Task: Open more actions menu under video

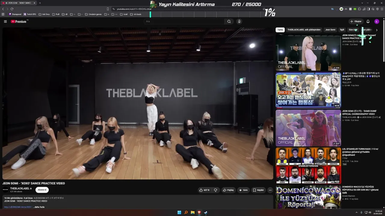Action: [x=270, y=190]
